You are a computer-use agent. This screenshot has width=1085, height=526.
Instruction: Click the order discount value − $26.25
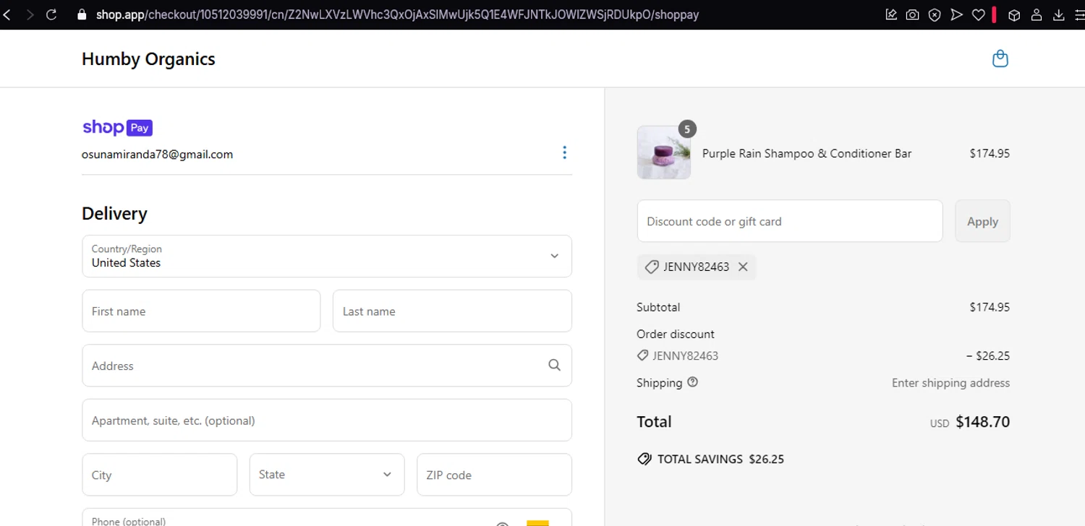[987, 355]
